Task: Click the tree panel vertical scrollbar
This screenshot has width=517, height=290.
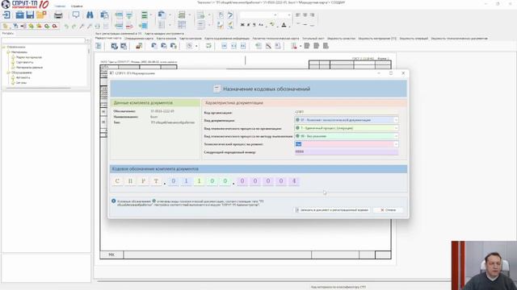Action: coord(88,52)
